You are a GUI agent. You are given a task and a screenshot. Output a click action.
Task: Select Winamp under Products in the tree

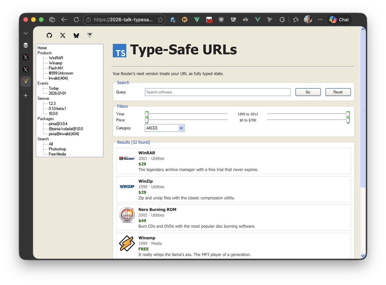pyautogui.click(x=56, y=63)
